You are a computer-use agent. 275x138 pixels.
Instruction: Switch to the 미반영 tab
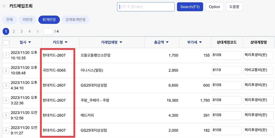point(28,20)
